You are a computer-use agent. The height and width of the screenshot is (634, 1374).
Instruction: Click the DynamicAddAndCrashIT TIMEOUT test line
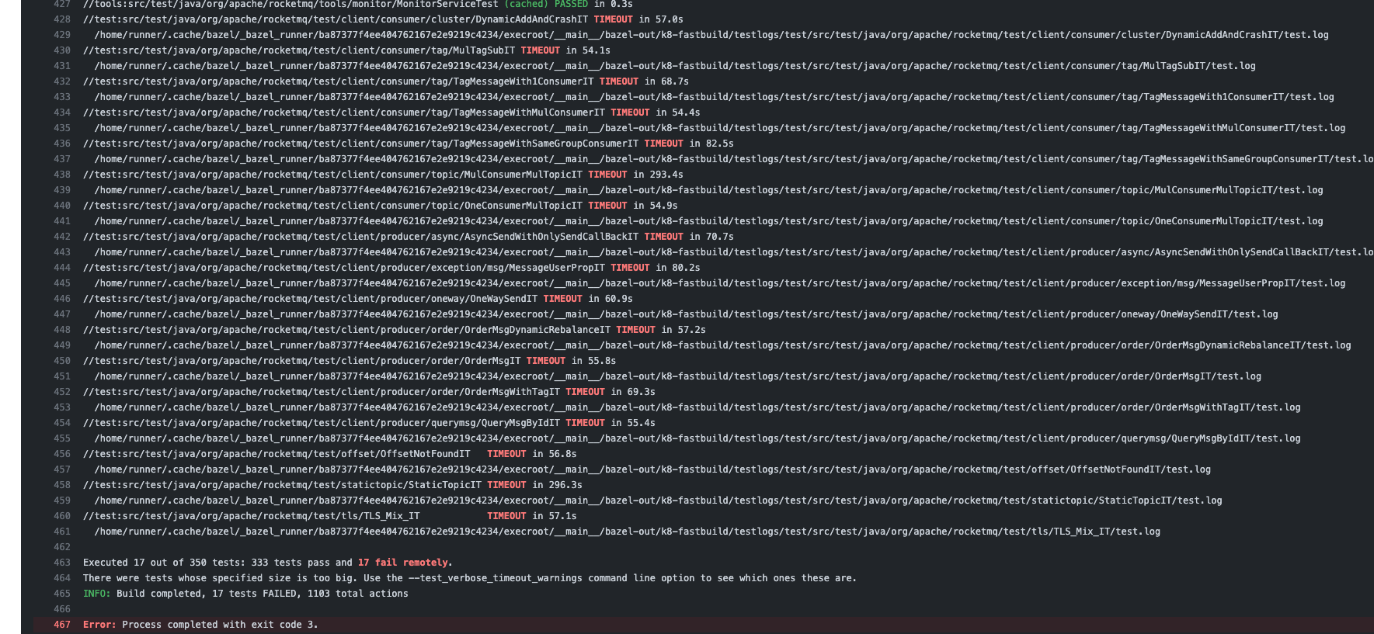[383, 19]
